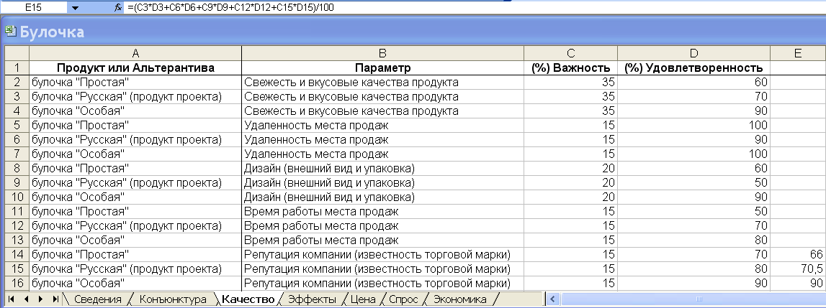Image resolution: width=826 pixels, height=308 pixels.
Task: Select row 8 header
Action: tap(17, 169)
